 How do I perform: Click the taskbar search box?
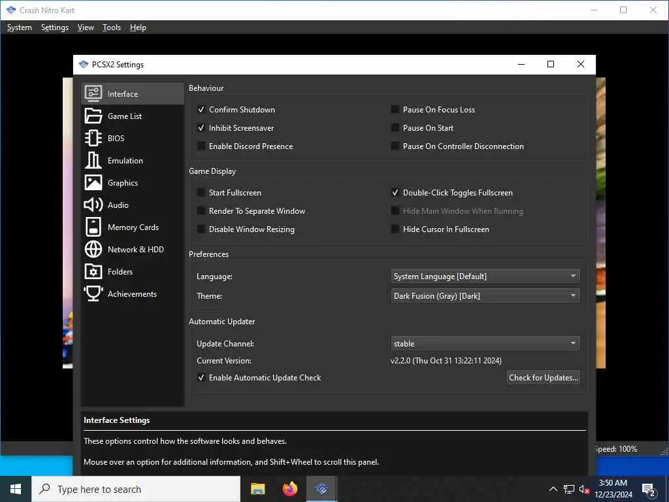point(136,489)
